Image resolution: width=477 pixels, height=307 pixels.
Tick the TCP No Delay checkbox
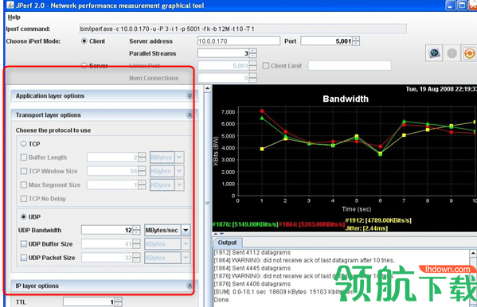pos(23,199)
